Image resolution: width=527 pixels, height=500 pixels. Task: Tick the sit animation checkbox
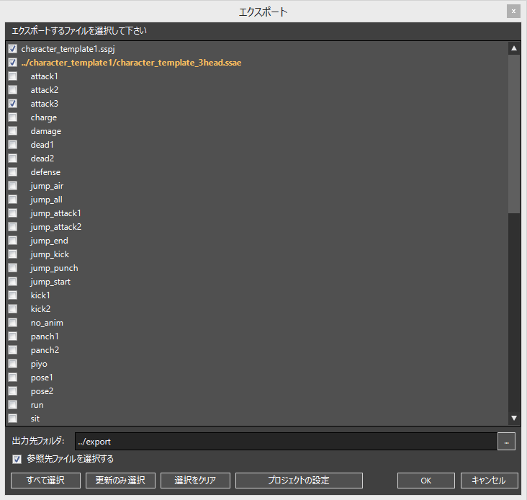13,419
